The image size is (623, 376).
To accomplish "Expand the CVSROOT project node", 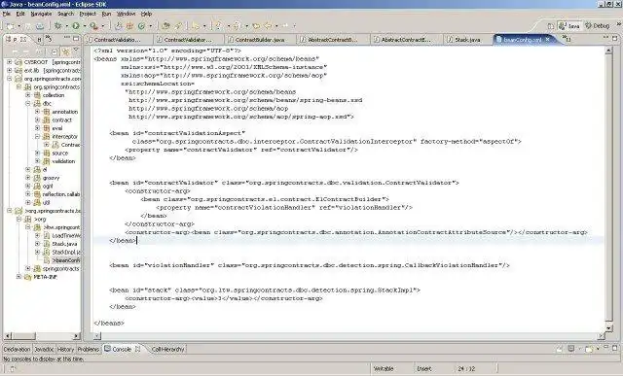I will [9, 62].
